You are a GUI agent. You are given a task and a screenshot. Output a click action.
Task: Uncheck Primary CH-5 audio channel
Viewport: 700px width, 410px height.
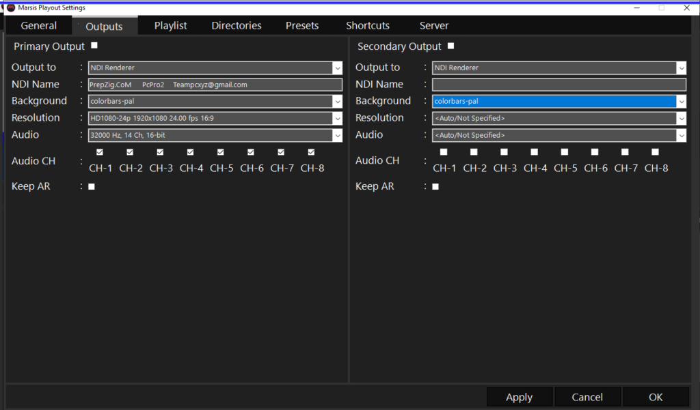[221, 152]
